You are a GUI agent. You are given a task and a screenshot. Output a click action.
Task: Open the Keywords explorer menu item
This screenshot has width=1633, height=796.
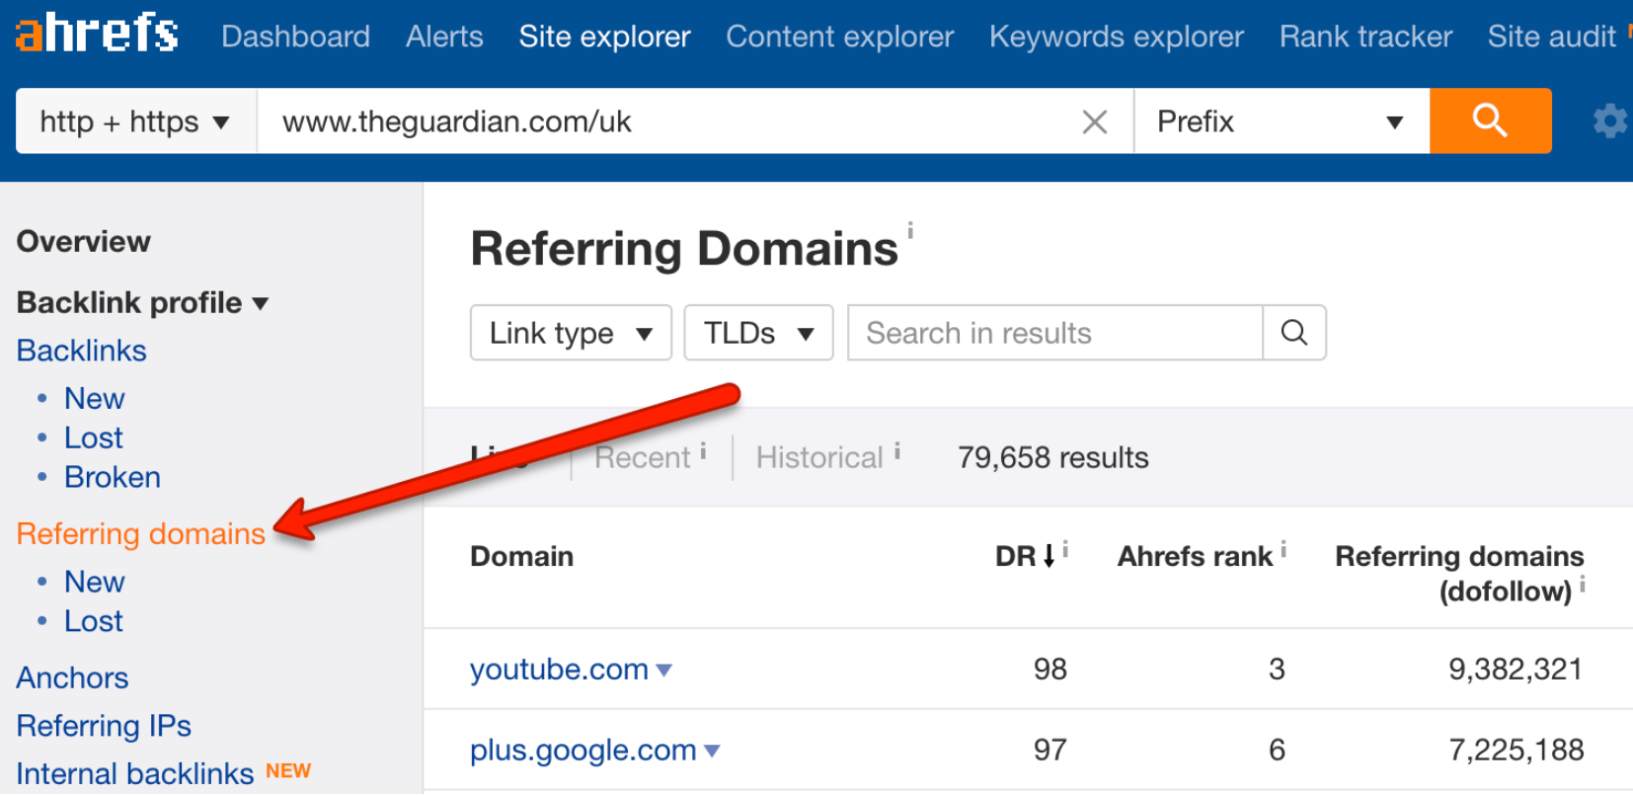pyautogui.click(x=1117, y=37)
